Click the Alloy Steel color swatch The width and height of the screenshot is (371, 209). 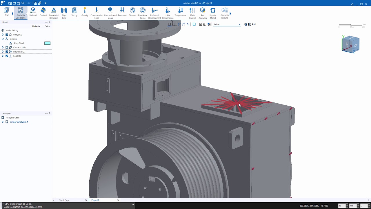tap(47, 43)
